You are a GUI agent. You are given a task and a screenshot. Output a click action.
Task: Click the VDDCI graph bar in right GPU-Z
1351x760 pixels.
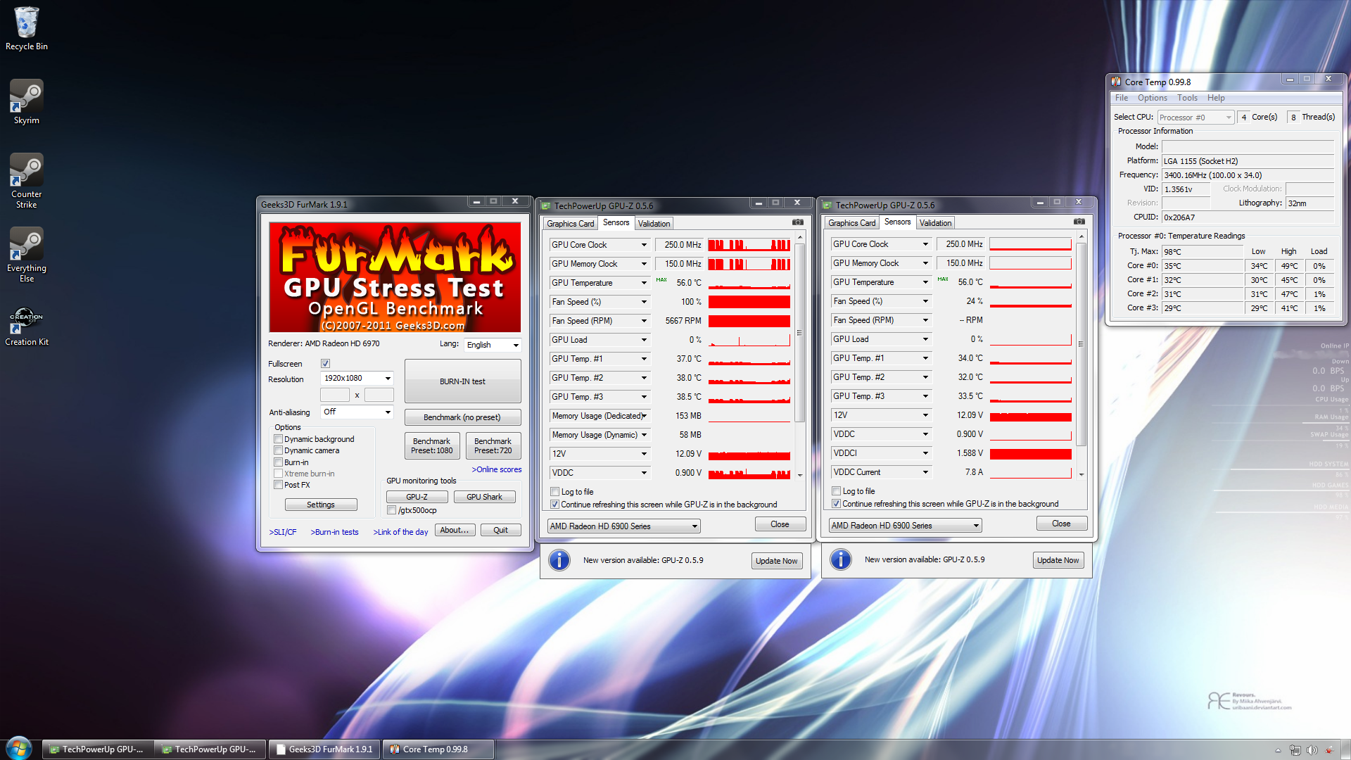coord(1031,453)
